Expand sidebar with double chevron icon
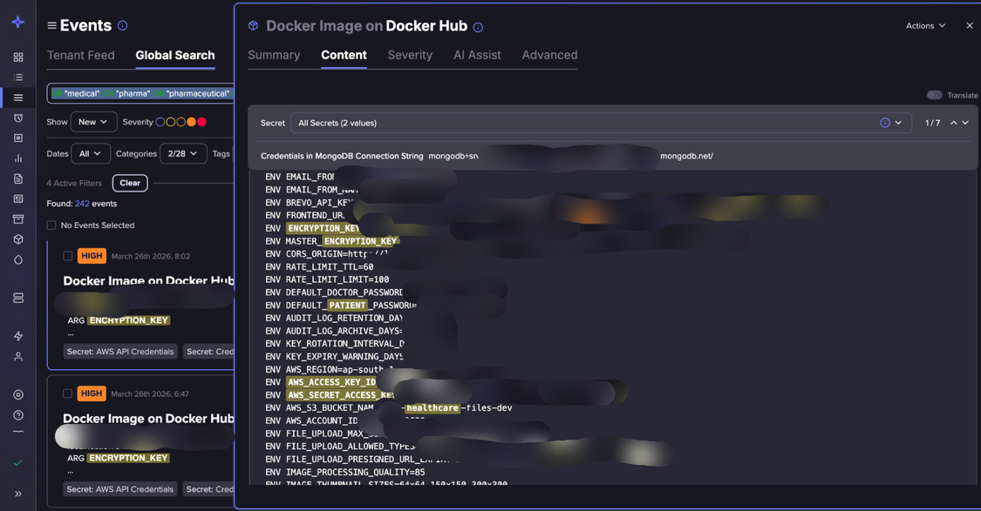This screenshot has height=511, width=981. [18, 494]
